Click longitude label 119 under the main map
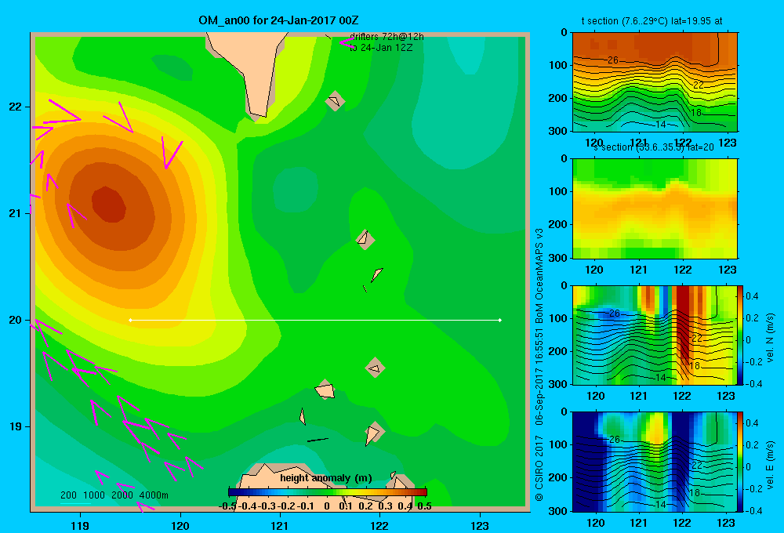784x533 pixels. pos(80,525)
